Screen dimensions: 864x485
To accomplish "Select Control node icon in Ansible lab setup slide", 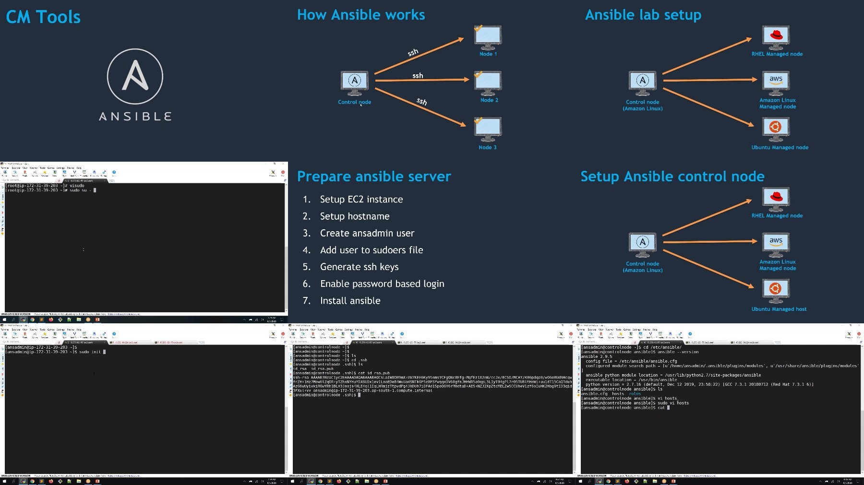I will coord(643,83).
